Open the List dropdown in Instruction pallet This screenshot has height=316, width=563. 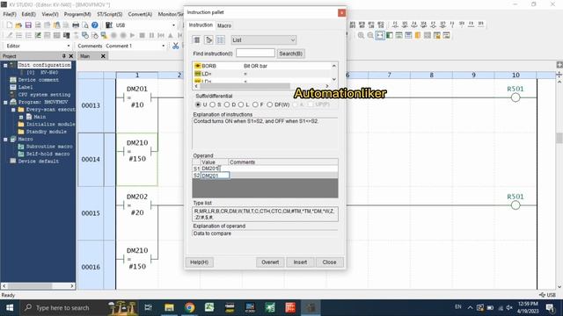(264, 39)
